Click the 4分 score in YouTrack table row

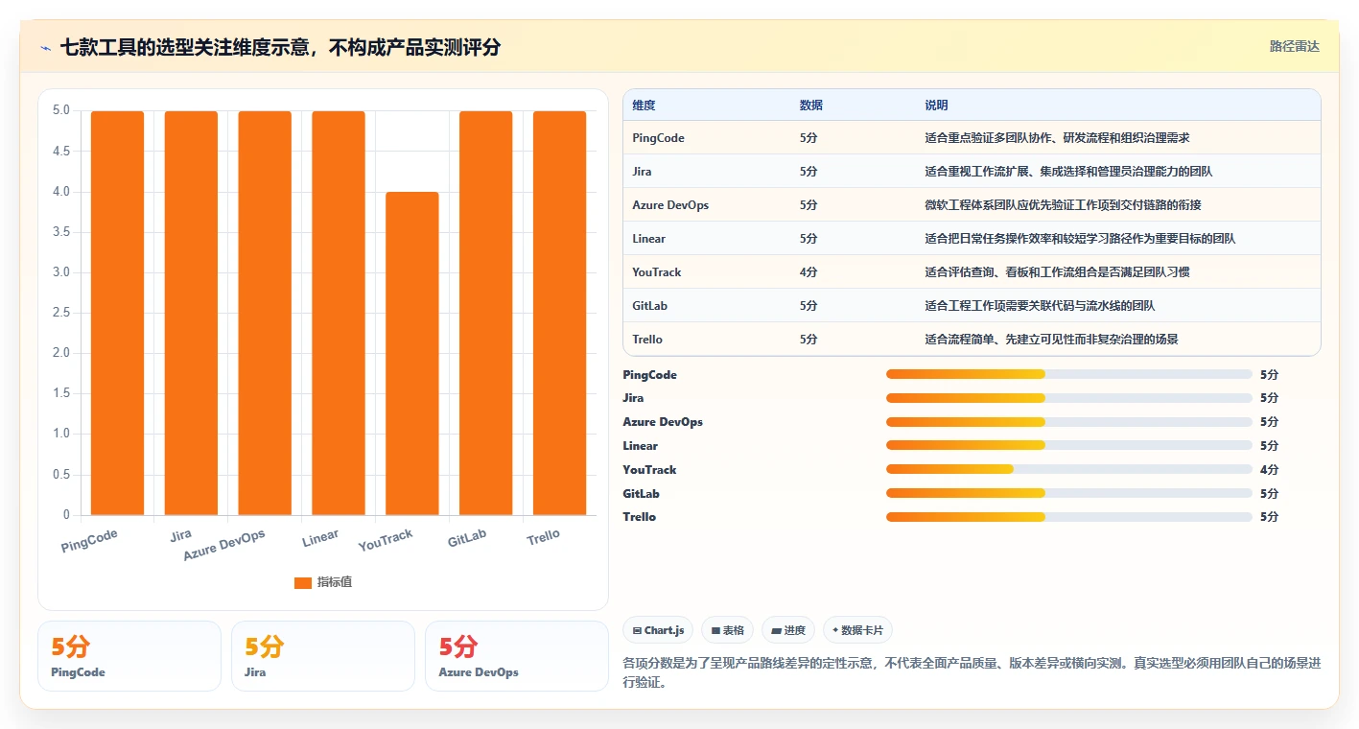click(808, 272)
